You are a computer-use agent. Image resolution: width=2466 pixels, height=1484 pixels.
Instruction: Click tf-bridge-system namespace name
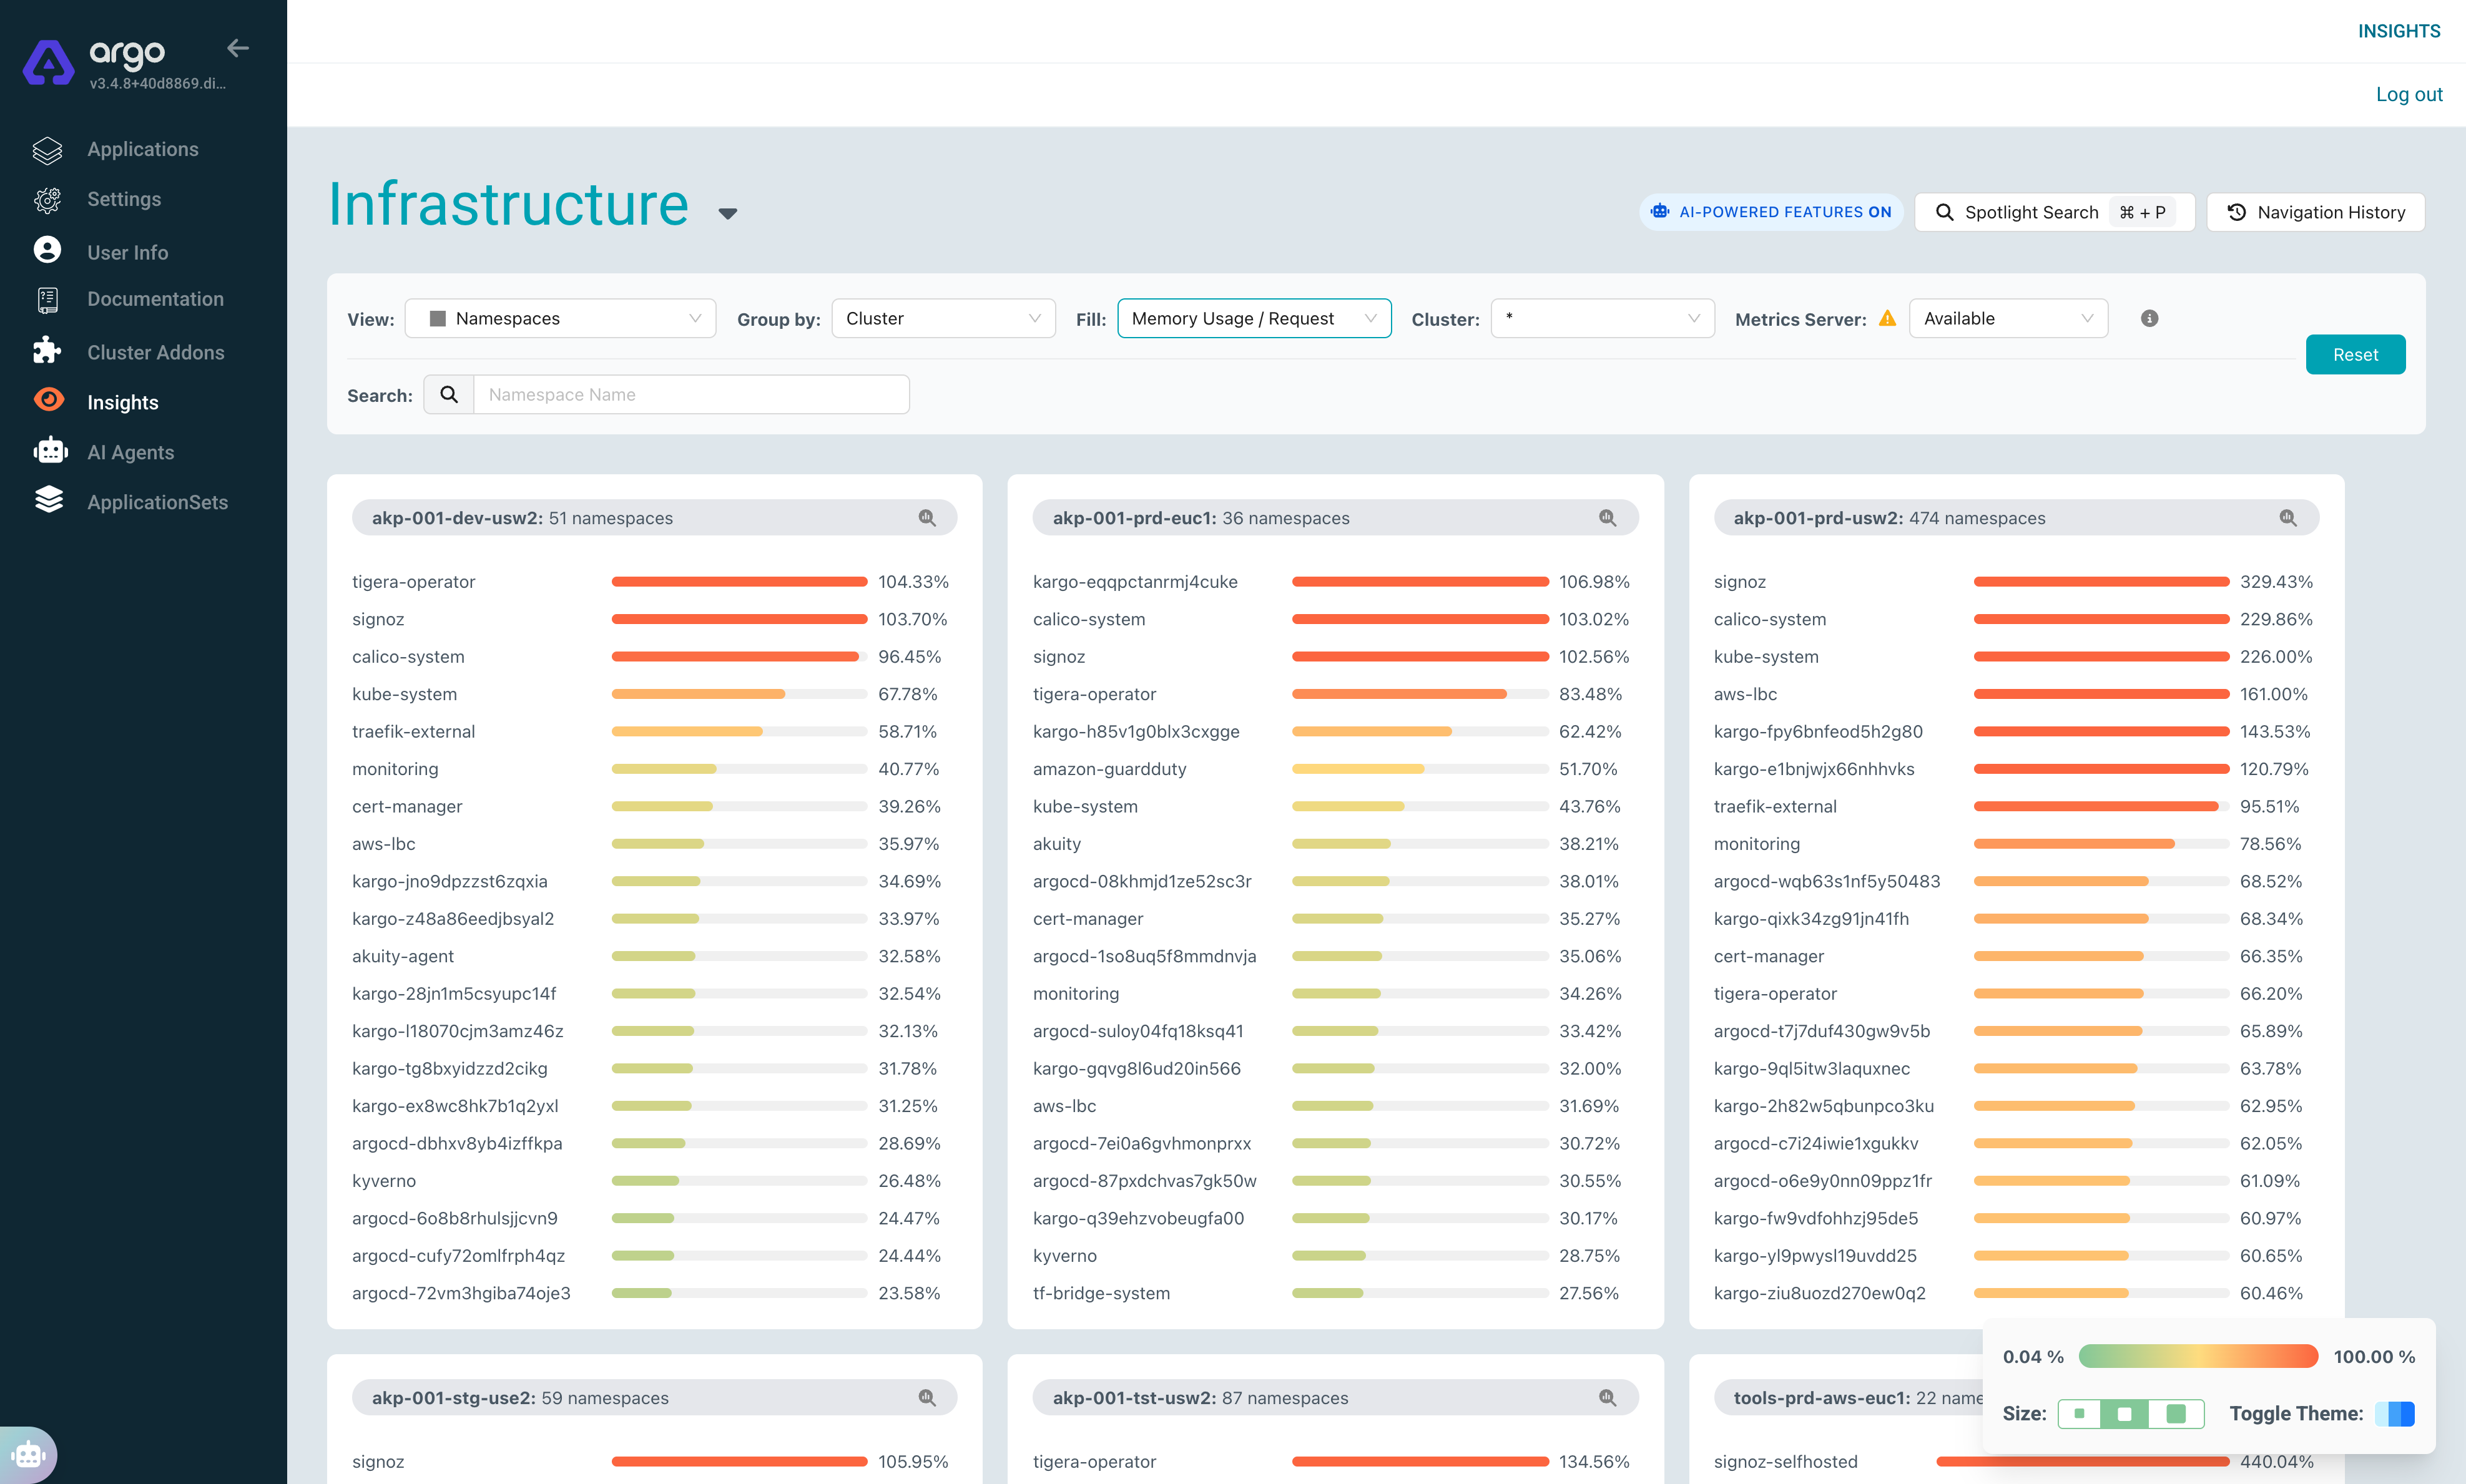[x=1101, y=1293]
